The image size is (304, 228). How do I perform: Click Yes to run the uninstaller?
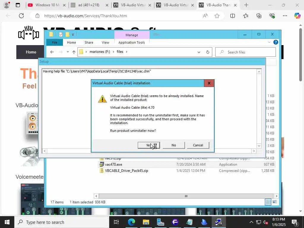point(149,145)
